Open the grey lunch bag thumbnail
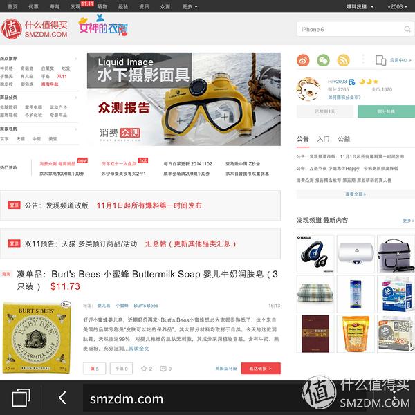Screen dimensions: 415x415 (x=396, y=254)
